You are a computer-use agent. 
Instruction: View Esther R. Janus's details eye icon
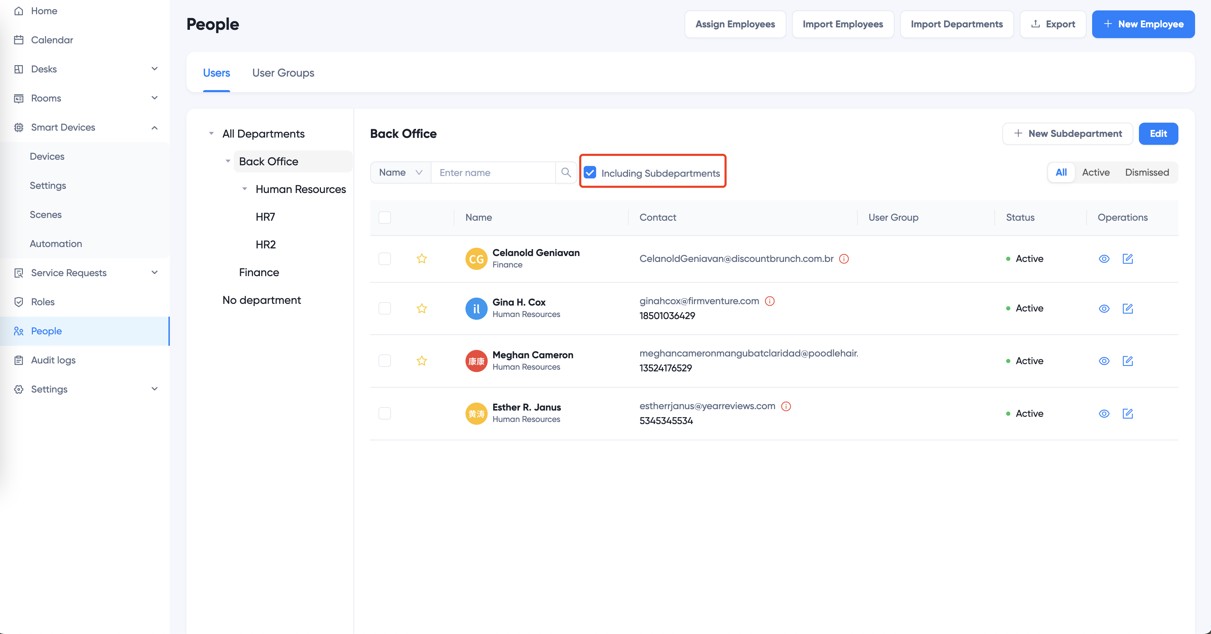click(1104, 414)
